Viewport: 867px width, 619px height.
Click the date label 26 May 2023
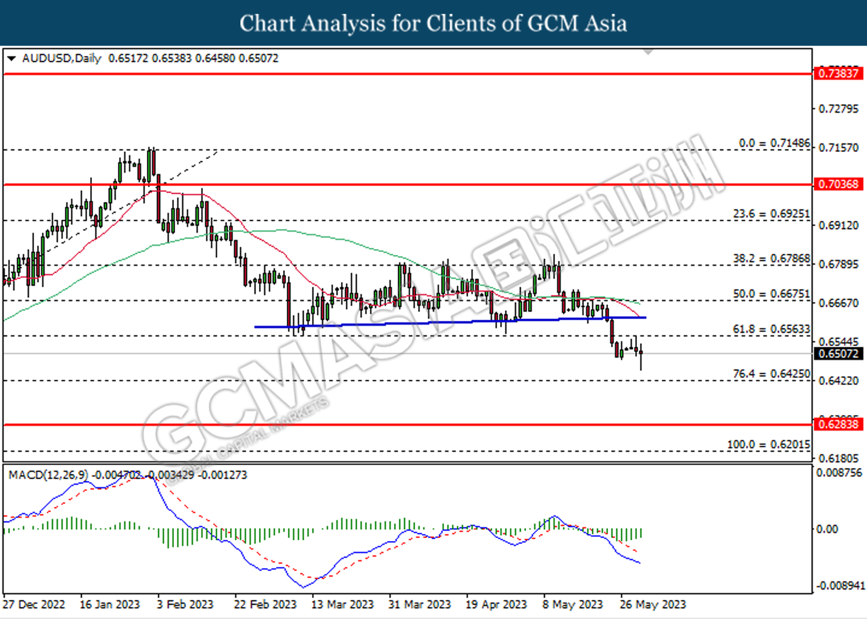(x=653, y=605)
